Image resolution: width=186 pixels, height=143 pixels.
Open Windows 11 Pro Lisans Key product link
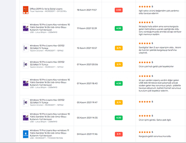(x=49, y=133)
